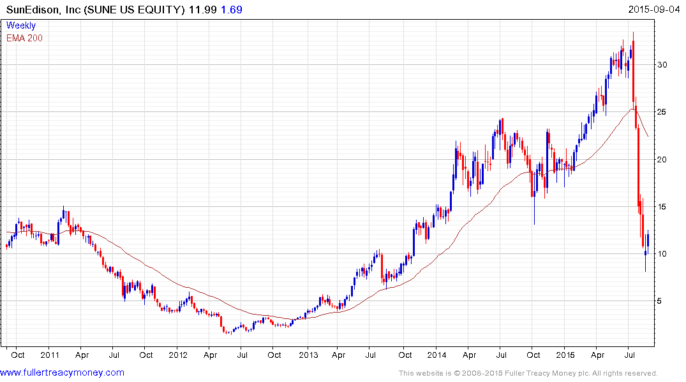Click the 2011 time axis label
Image resolution: width=686 pixels, height=382 pixels.
[x=49, y=355]
